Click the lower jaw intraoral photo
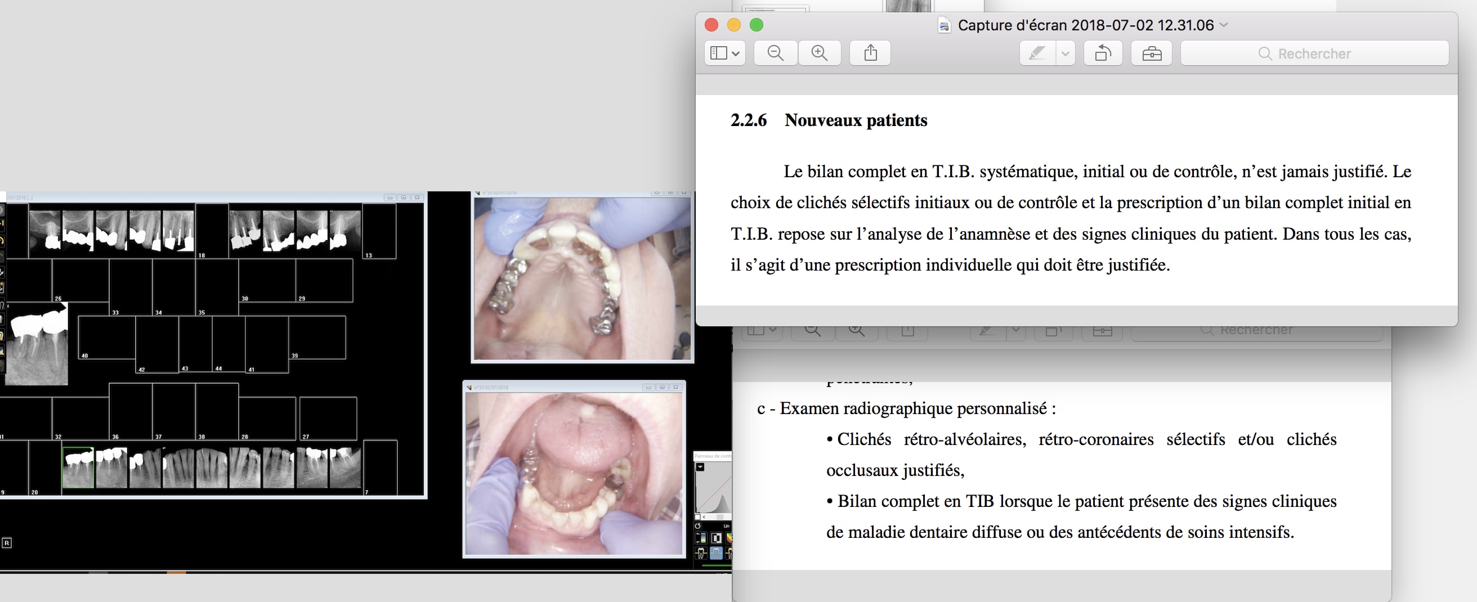This screenshot has height=602, width=1477. 574,473
